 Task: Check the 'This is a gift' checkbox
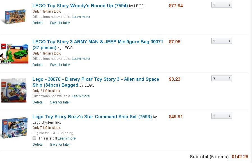coord(34,138)
